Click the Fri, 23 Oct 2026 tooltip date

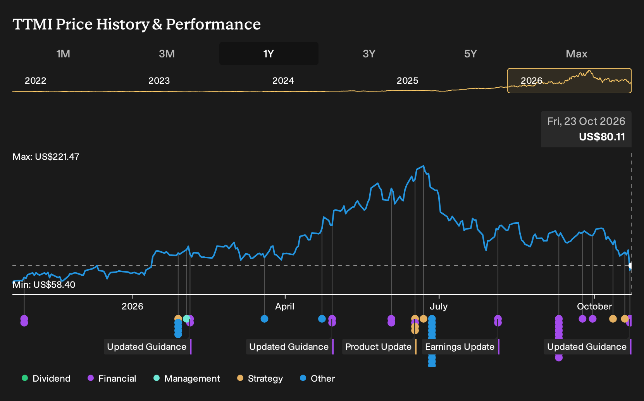[x=586, y=121]
